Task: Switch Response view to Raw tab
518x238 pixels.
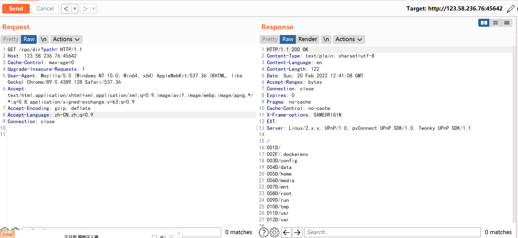Action: click(288, 39)
